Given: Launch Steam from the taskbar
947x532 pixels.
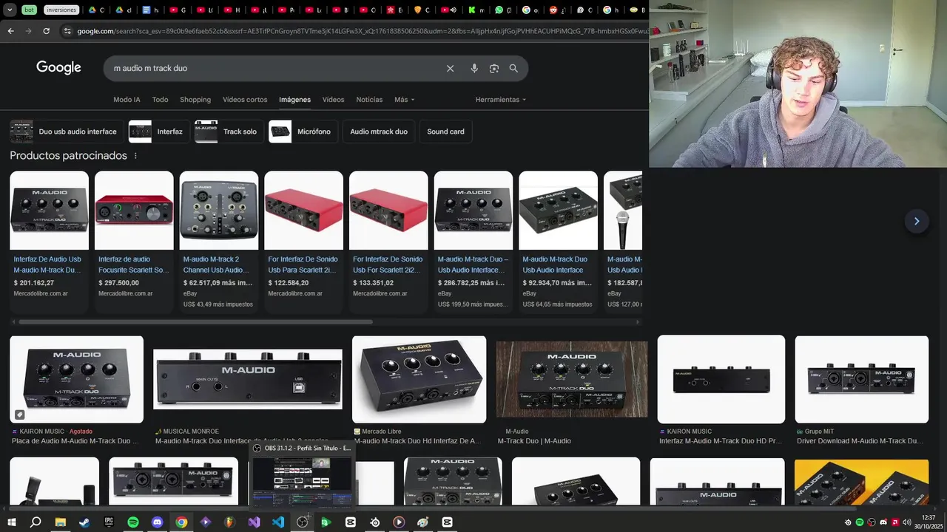Looking at the screenshot, I should click(x=84, y=522).
